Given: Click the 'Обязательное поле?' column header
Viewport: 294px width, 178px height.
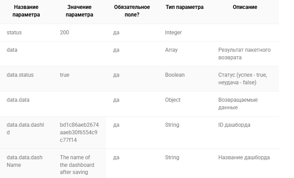Looking at the screenshot, I should coord(132,11).
